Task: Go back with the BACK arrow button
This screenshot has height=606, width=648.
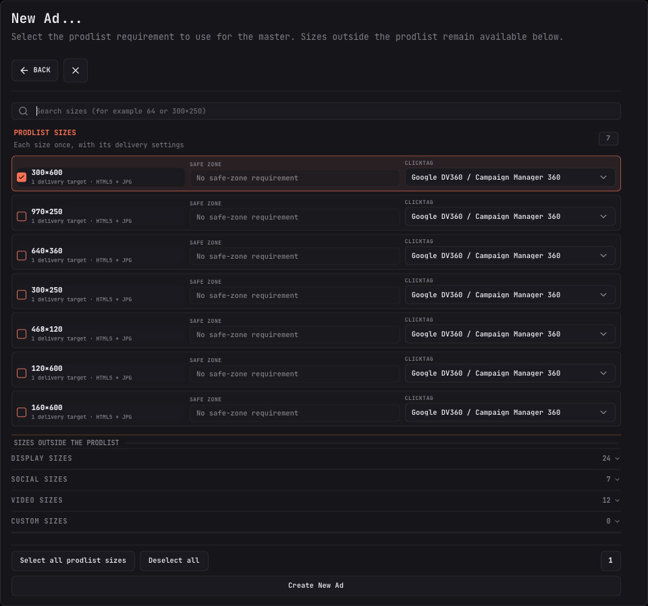Action: coord(34,70)
